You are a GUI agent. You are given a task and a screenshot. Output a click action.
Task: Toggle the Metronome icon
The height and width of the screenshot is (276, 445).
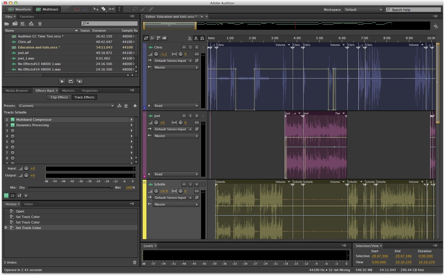tap(190, 38)
